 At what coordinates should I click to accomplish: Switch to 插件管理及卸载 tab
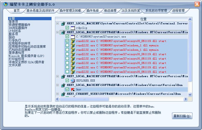click(x=70, y=11)
